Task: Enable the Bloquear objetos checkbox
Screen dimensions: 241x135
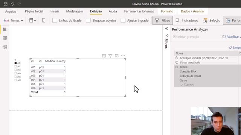Action: tap(88, 20)
